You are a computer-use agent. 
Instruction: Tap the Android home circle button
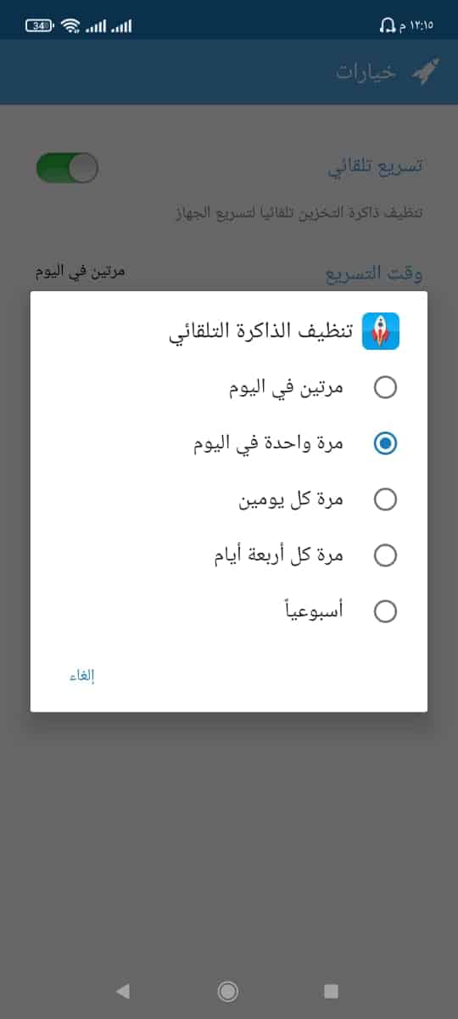[227, 990]
